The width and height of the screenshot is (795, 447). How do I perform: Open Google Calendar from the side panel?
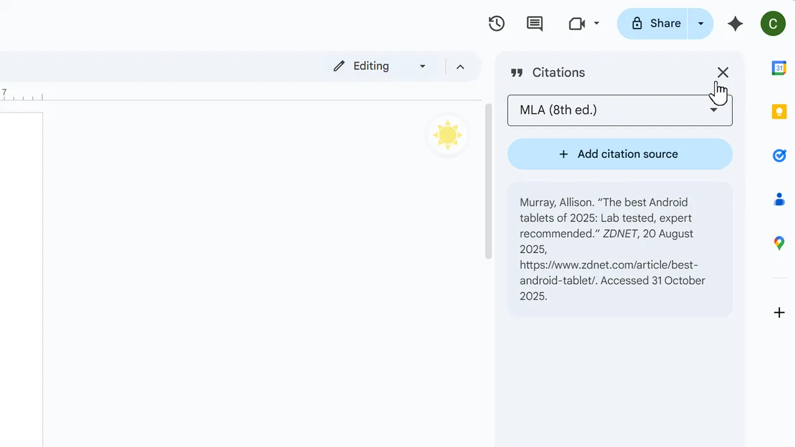click(x=779, y=68)
